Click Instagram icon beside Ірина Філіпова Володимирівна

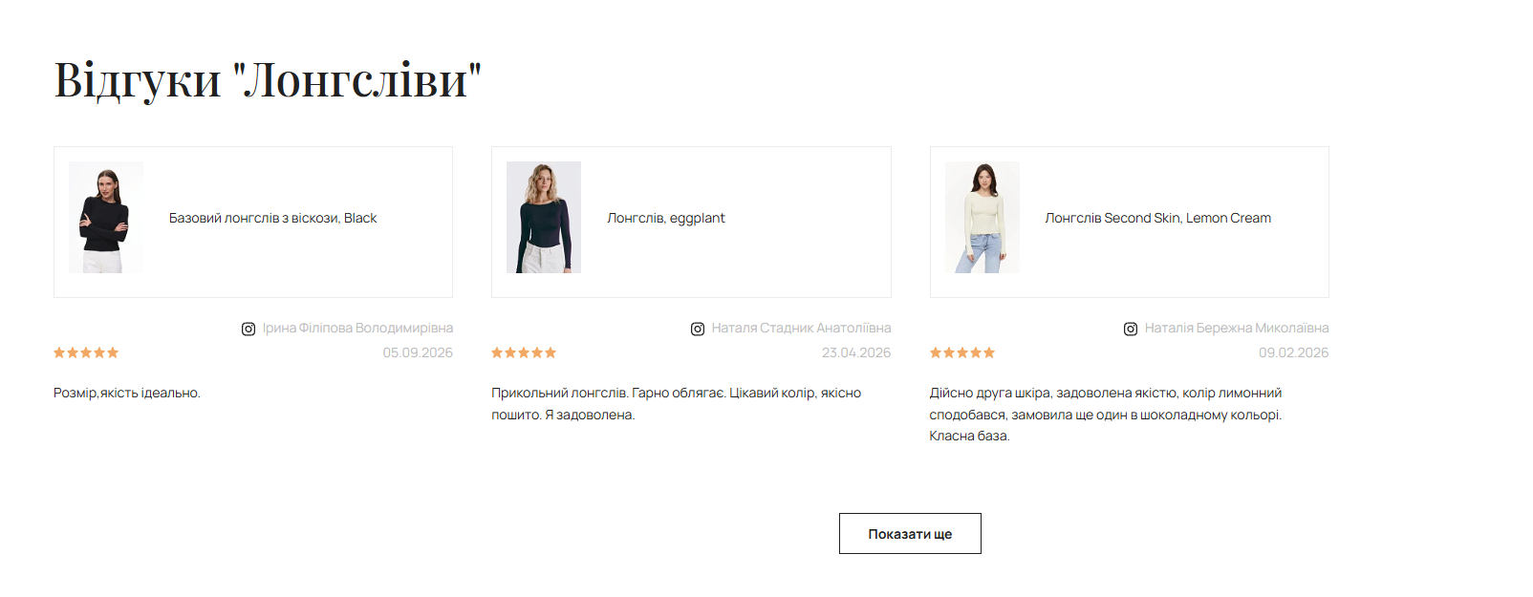(248, 329)
